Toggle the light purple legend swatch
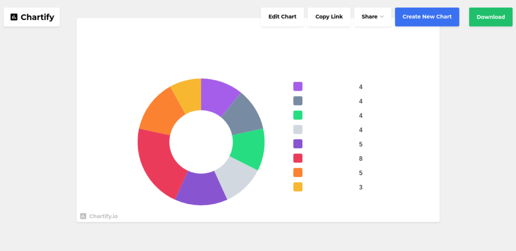 tap(298, 87)
